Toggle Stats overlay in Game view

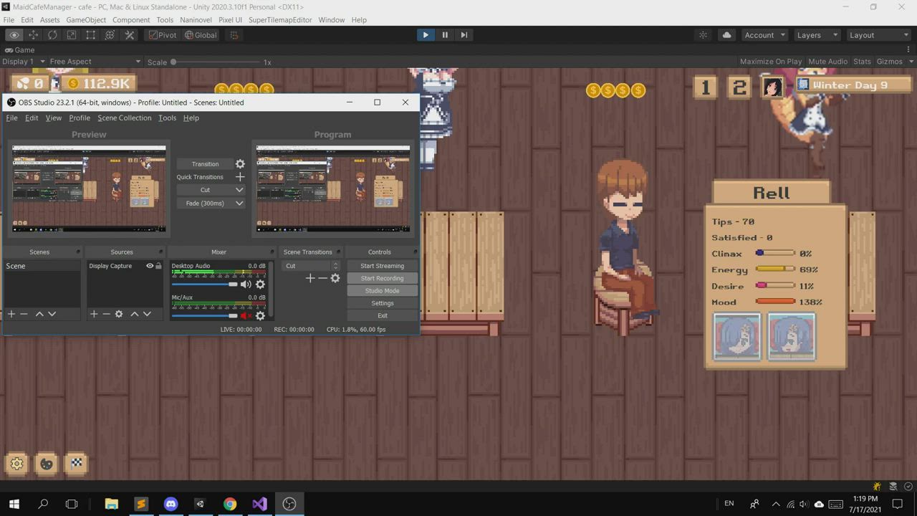click(862, 62)
